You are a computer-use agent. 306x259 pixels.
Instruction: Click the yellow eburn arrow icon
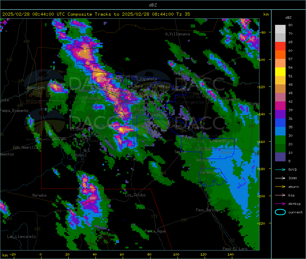tap(280, 187)
